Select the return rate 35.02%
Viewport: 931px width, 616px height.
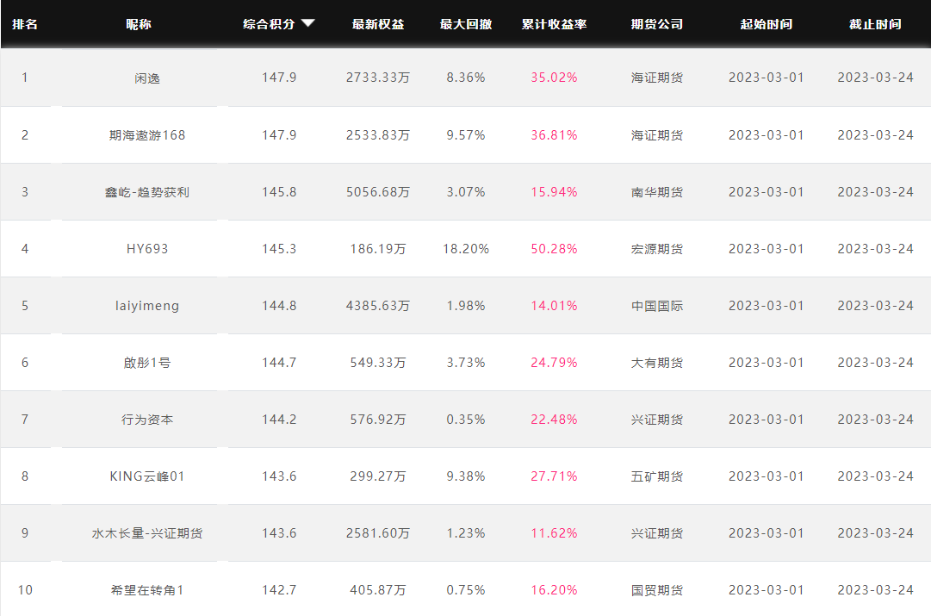[554, 78]
